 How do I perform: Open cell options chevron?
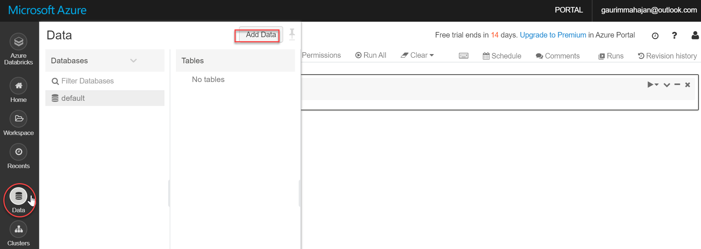tap(667, 85)
